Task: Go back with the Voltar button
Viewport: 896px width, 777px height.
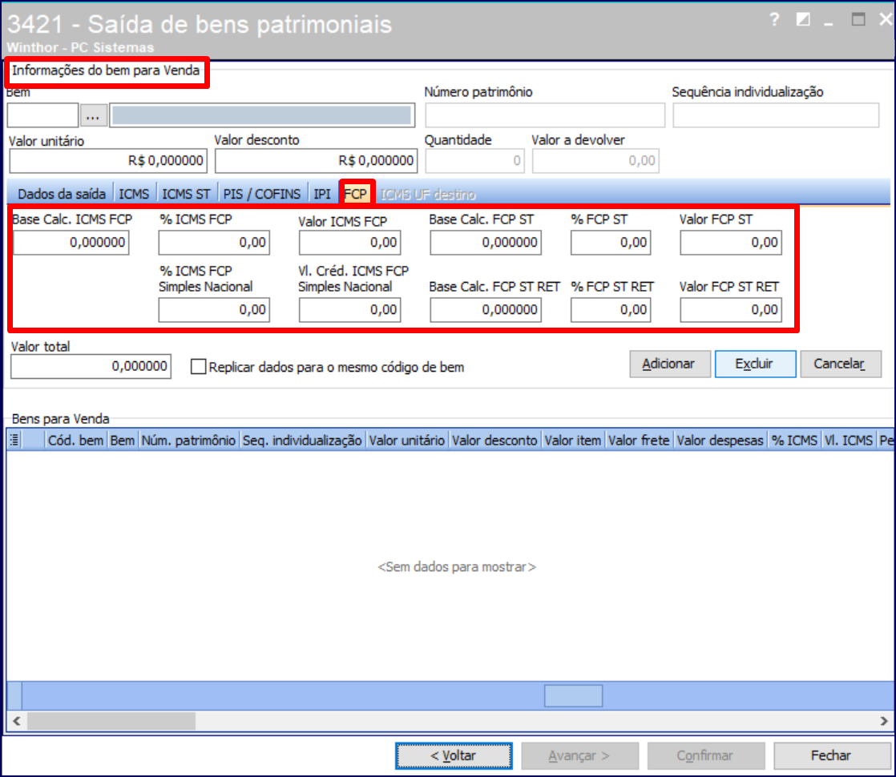Action: (454, 756)
